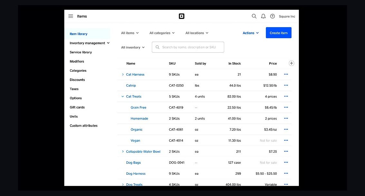Open more options for Homemade row

(x=286, y=119)
